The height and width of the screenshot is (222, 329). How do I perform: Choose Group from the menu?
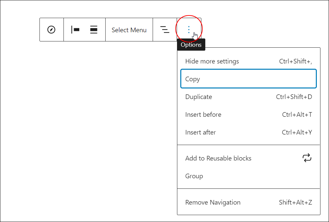(248, 176)
